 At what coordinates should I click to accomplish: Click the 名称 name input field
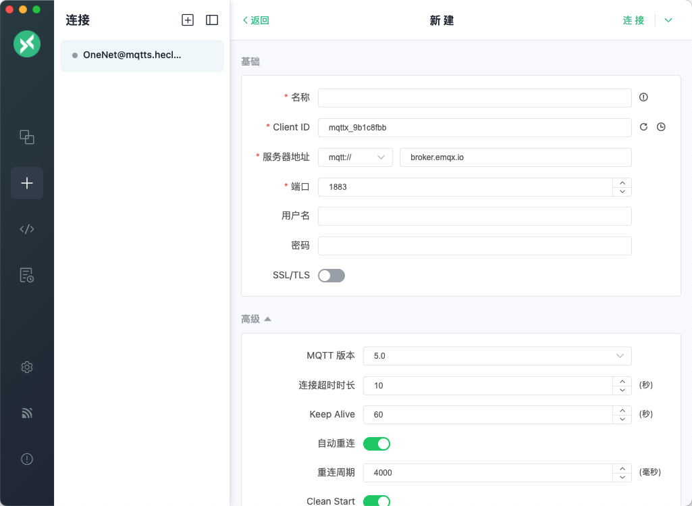475,98
